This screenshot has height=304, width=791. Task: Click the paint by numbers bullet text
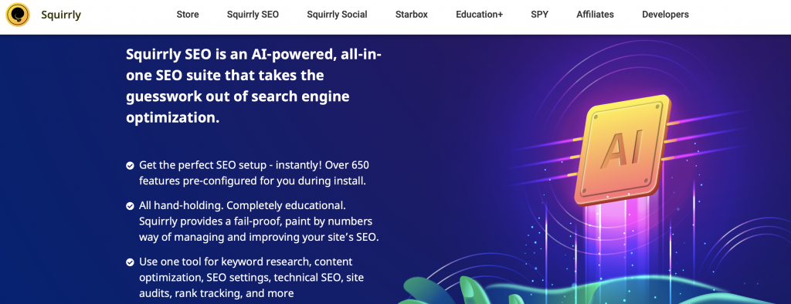259,221
